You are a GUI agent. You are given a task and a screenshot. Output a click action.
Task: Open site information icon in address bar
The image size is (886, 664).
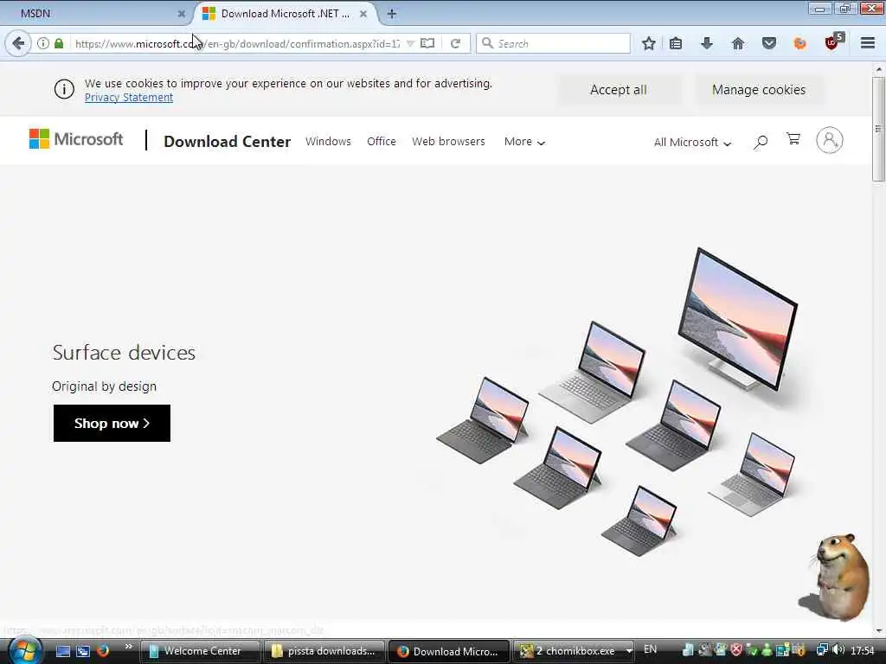(x=43, y=43)
